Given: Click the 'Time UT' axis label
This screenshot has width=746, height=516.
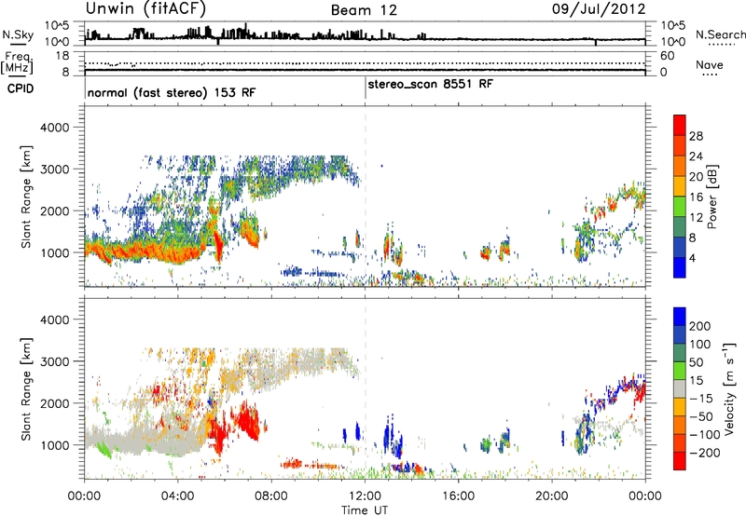Looking at the screenshot, I should point(365,510).
